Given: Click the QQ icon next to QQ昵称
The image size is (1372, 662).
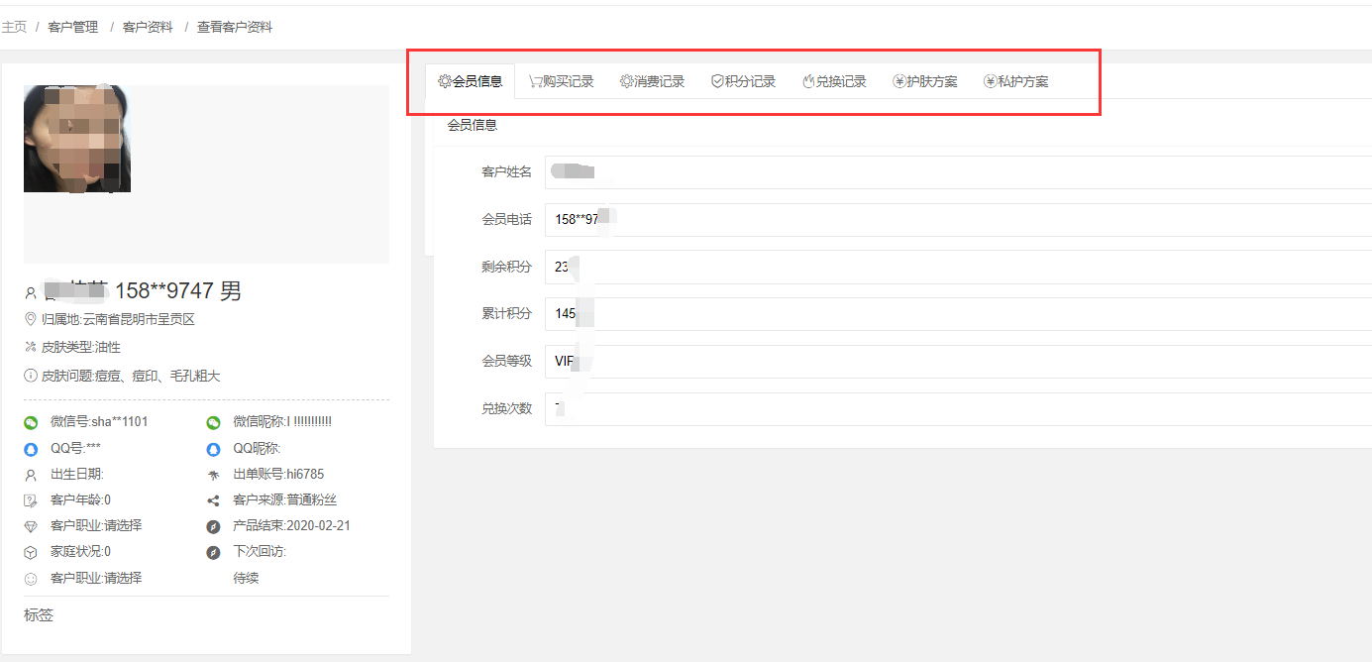Looking at the screenshot, I should (x=213, y=449).
